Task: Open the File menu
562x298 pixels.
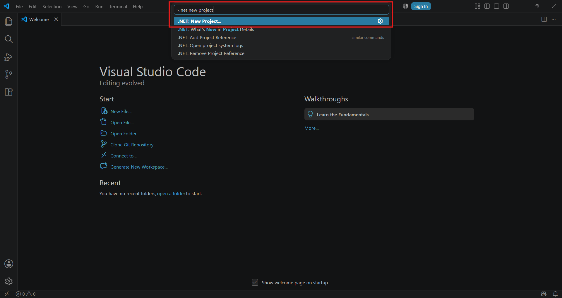Action: [x=19, y=6]
